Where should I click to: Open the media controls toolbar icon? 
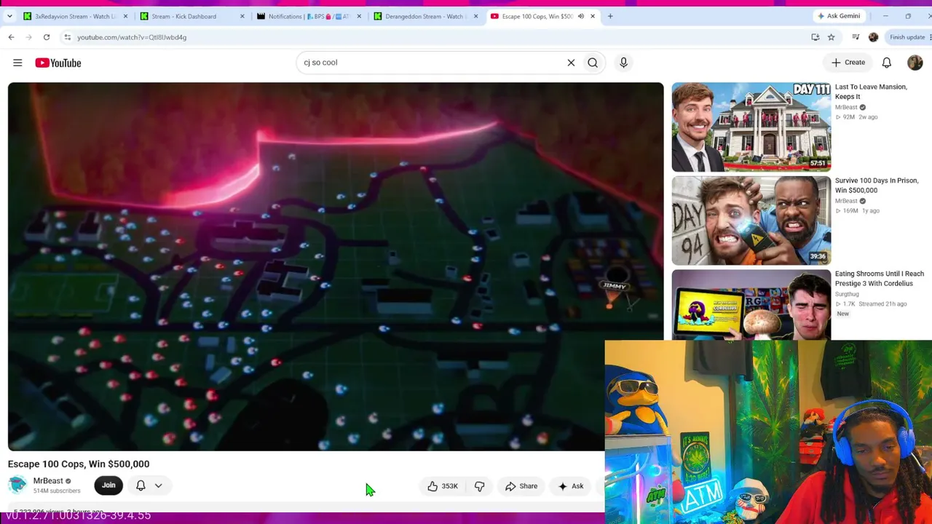pos(856,37)
